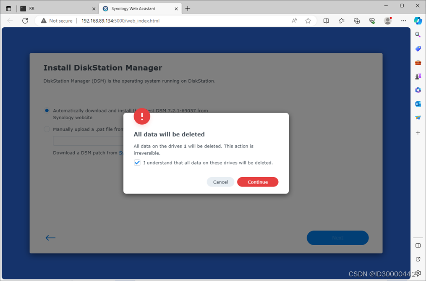Viewport: 426px width, 281px height.
Task: Click the blue Next button
Action: [x=337, y=238]
